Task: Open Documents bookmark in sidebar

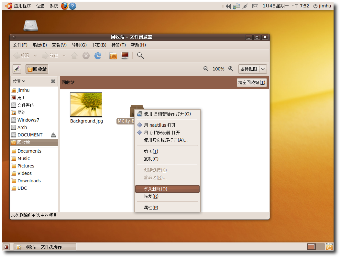Action: point(34,151)
